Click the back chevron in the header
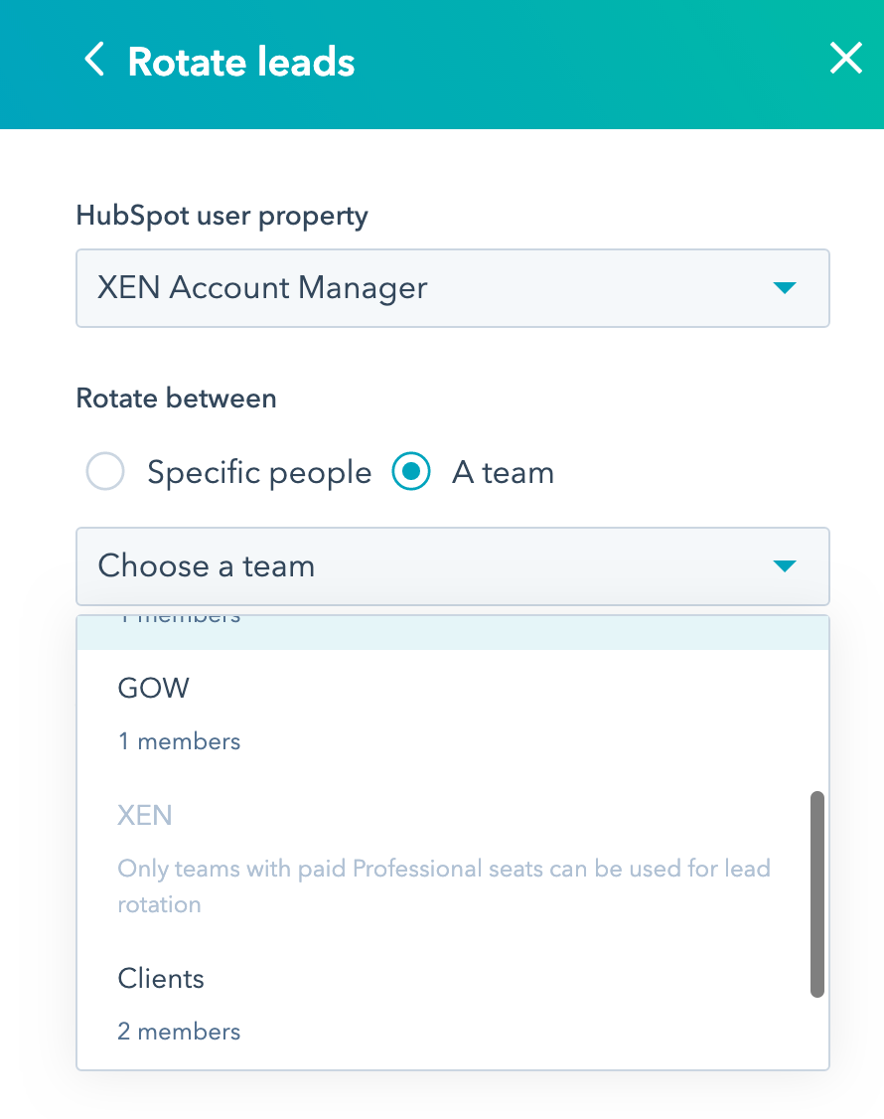 click(94, 61)
